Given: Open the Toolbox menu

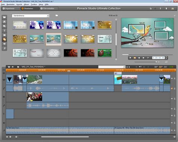Looking at the screenshot, I should point(34,4).
